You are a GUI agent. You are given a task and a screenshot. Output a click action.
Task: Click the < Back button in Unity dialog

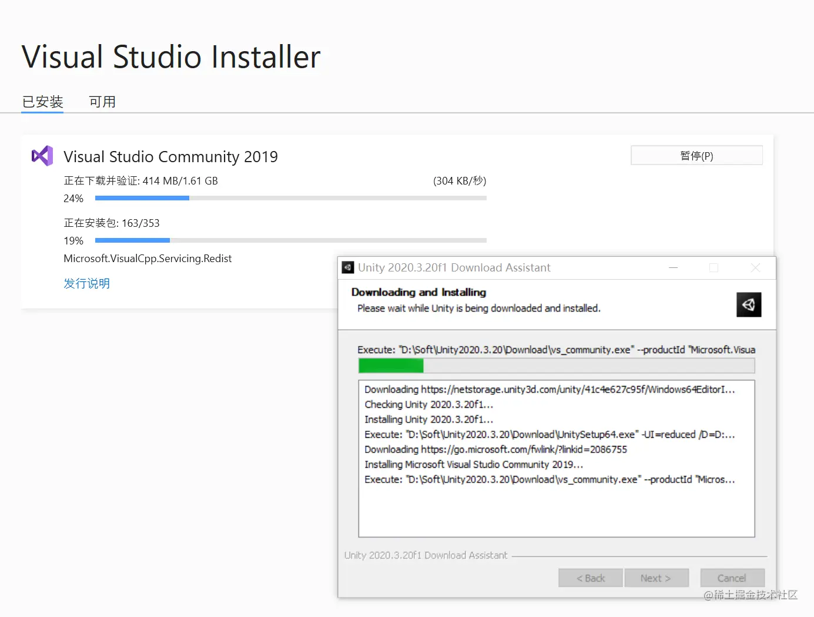590,578
